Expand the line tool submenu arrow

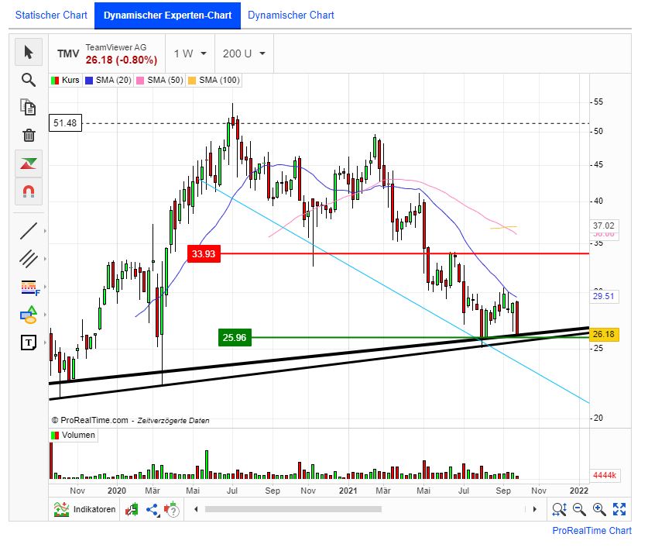45,231
